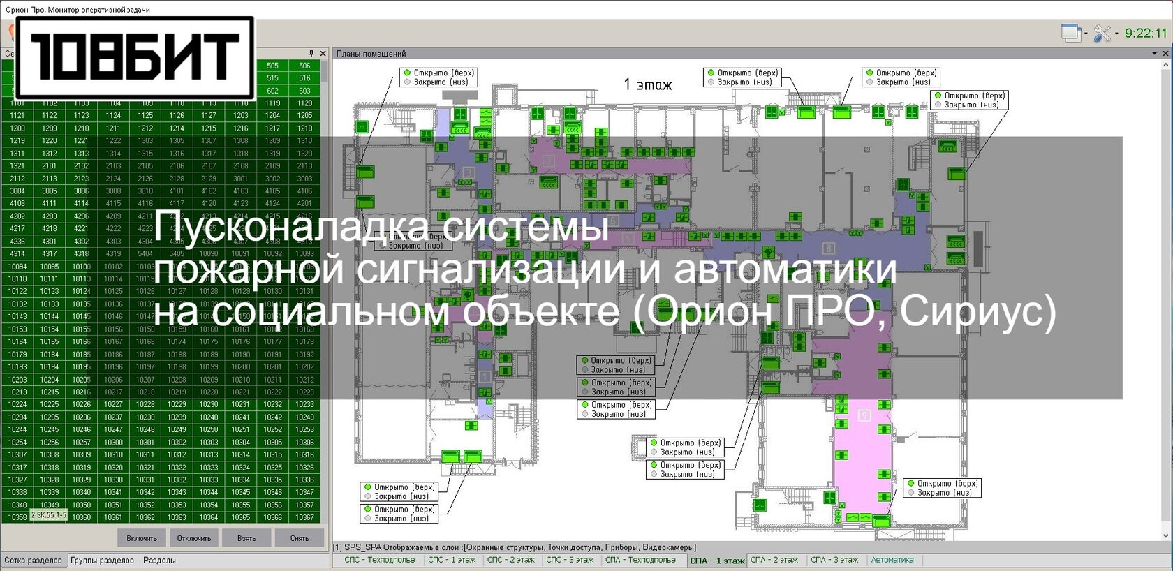The height and width of the screenshot is (571, 1173).
Task: Click damper icon linked to the upper-right corner label box
Action: click(x=956, y=174)
